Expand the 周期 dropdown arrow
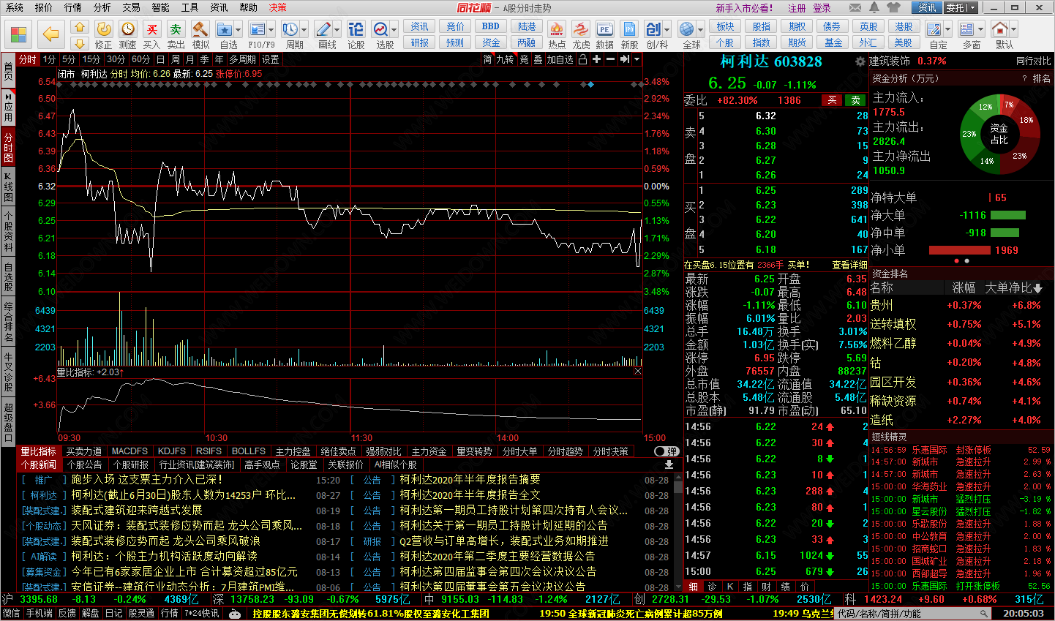 [304, 30]
